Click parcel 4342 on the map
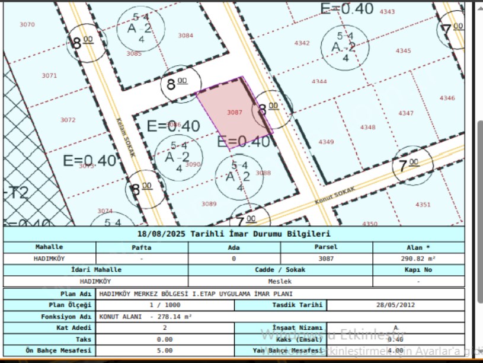483x363 pixels. pos(302,43)
